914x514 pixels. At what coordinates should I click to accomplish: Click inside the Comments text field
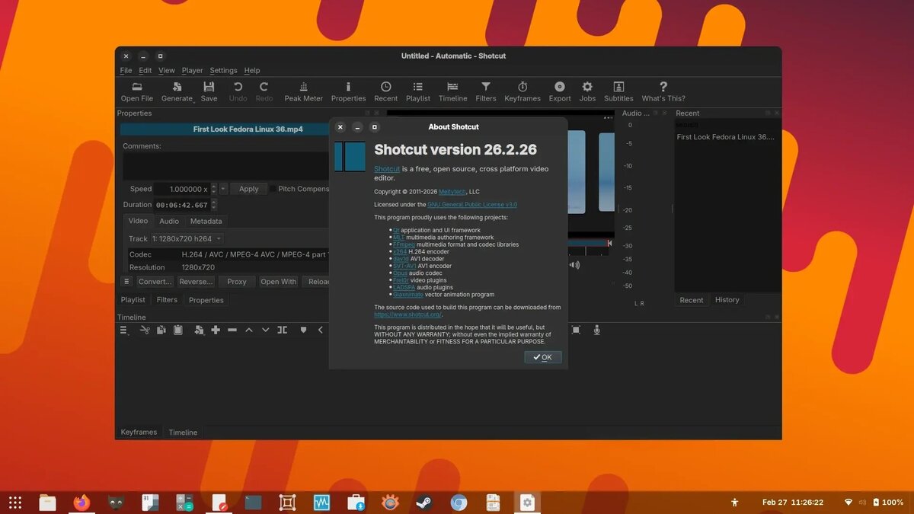click(x=225, y=165)
